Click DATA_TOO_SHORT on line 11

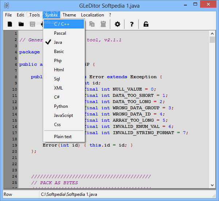click(x=133, y=95)
